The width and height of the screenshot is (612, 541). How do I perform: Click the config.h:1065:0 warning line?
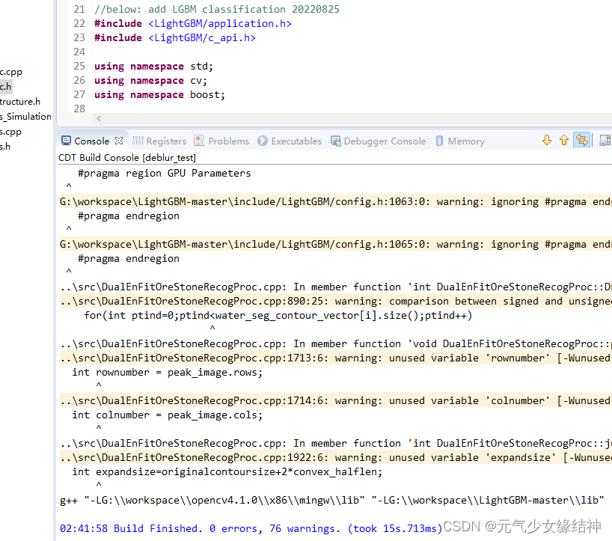pyautogui.click(x=336, y=245)
